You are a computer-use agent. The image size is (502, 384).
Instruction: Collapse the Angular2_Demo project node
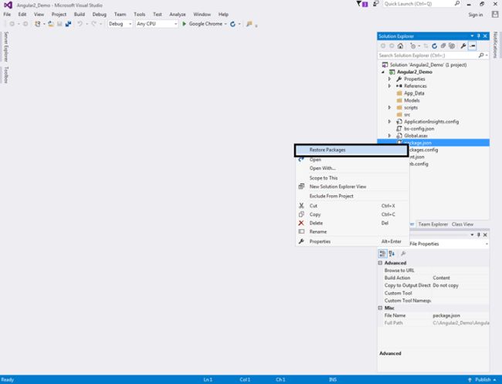tap(383, 72)
